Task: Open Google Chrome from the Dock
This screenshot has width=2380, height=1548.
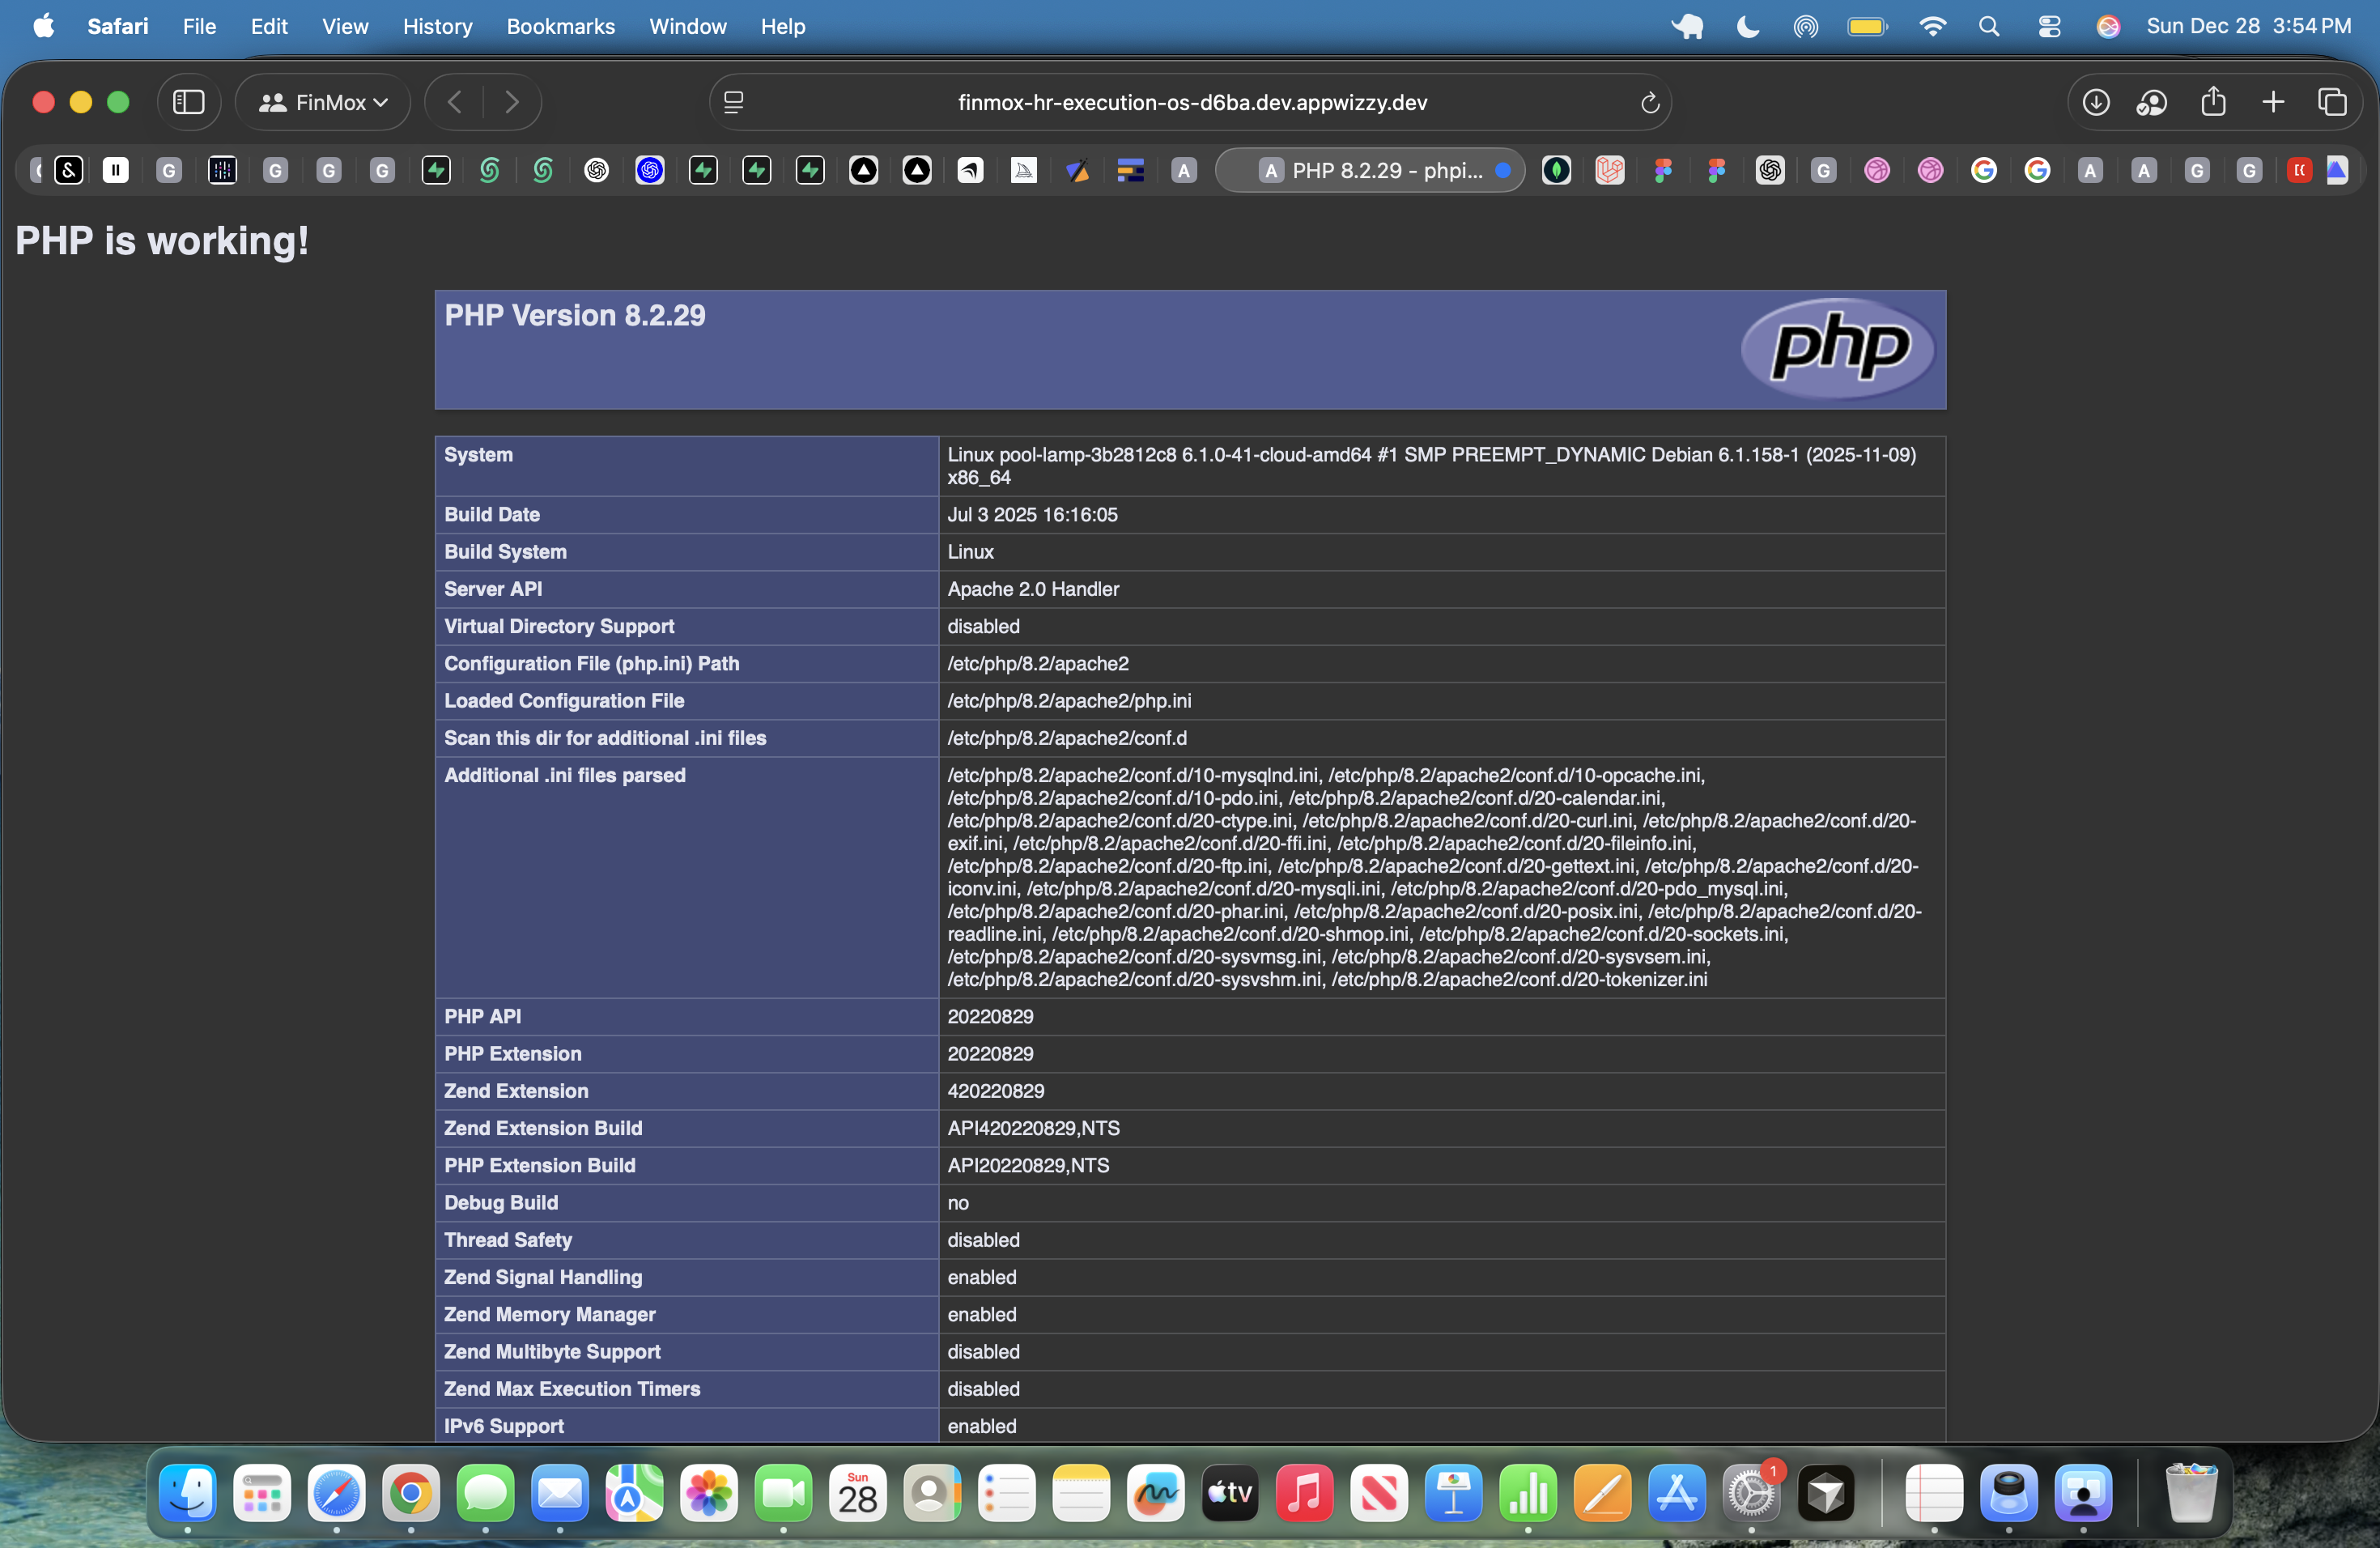Action: [410, 1494]
